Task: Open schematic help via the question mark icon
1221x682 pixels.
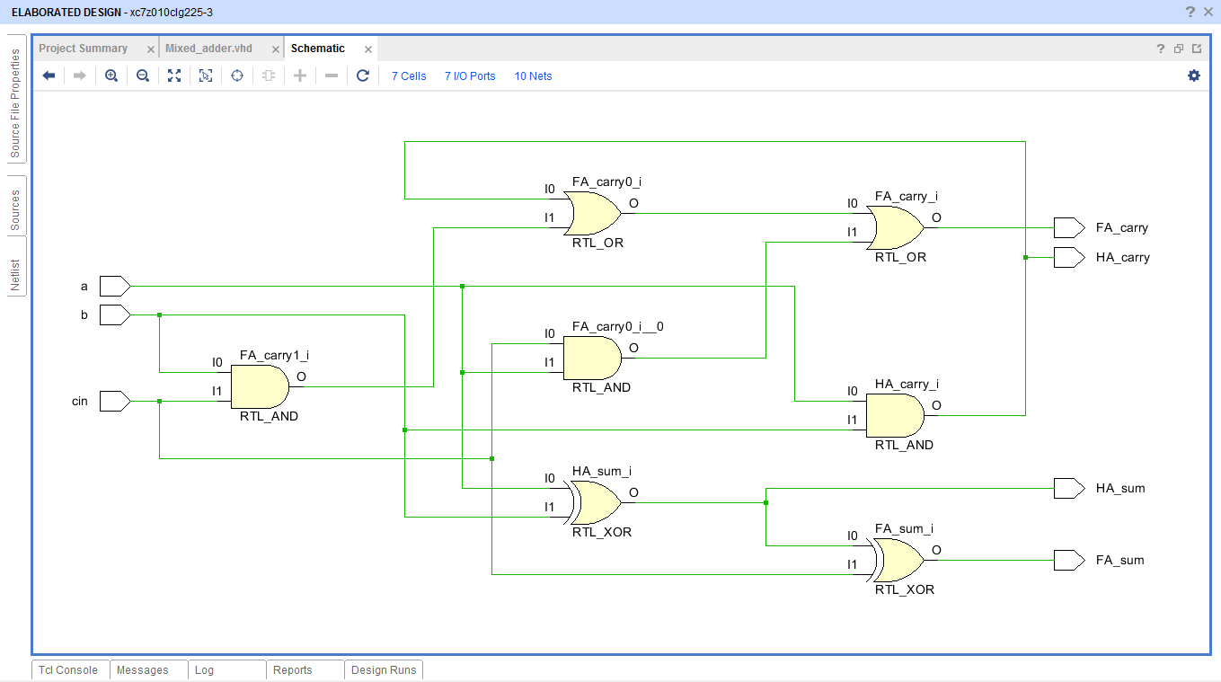Action: pos(1159,48)
